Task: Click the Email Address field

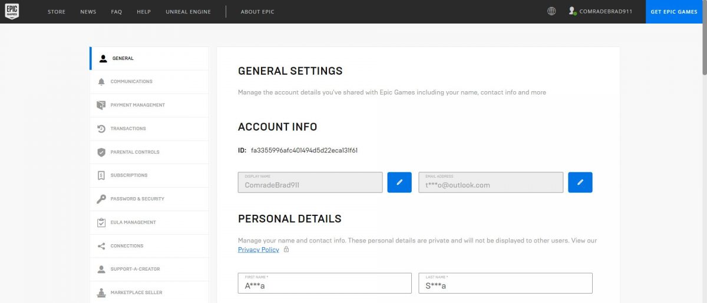Action: 491,182
